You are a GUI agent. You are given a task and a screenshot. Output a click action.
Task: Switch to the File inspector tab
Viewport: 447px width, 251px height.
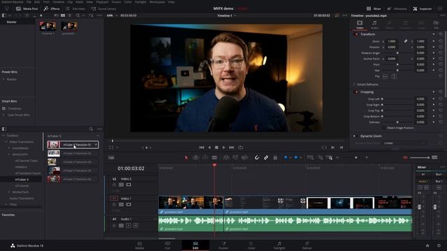(436, 24)
